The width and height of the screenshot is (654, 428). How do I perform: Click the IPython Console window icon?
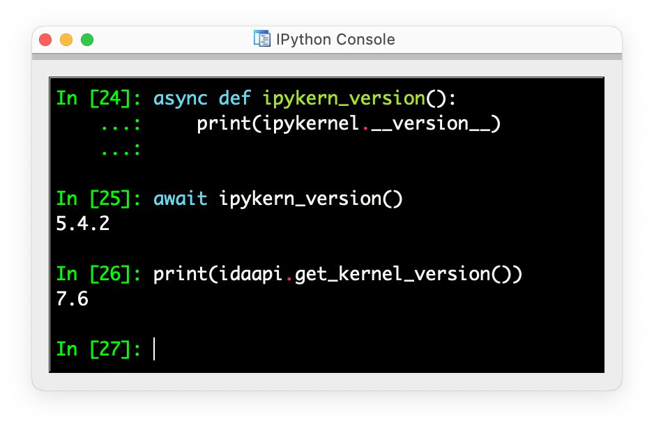[262, 39]
